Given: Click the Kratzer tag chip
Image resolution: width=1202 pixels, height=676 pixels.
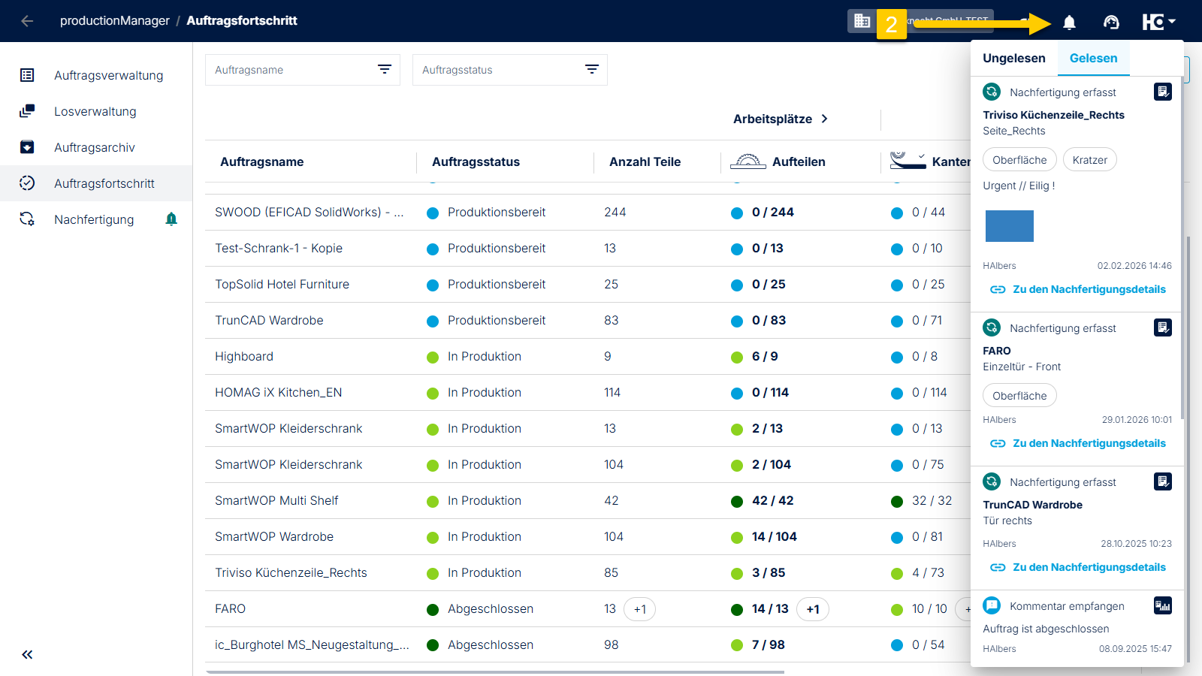Looking at the screenshot, I should tap(1089, 160).
